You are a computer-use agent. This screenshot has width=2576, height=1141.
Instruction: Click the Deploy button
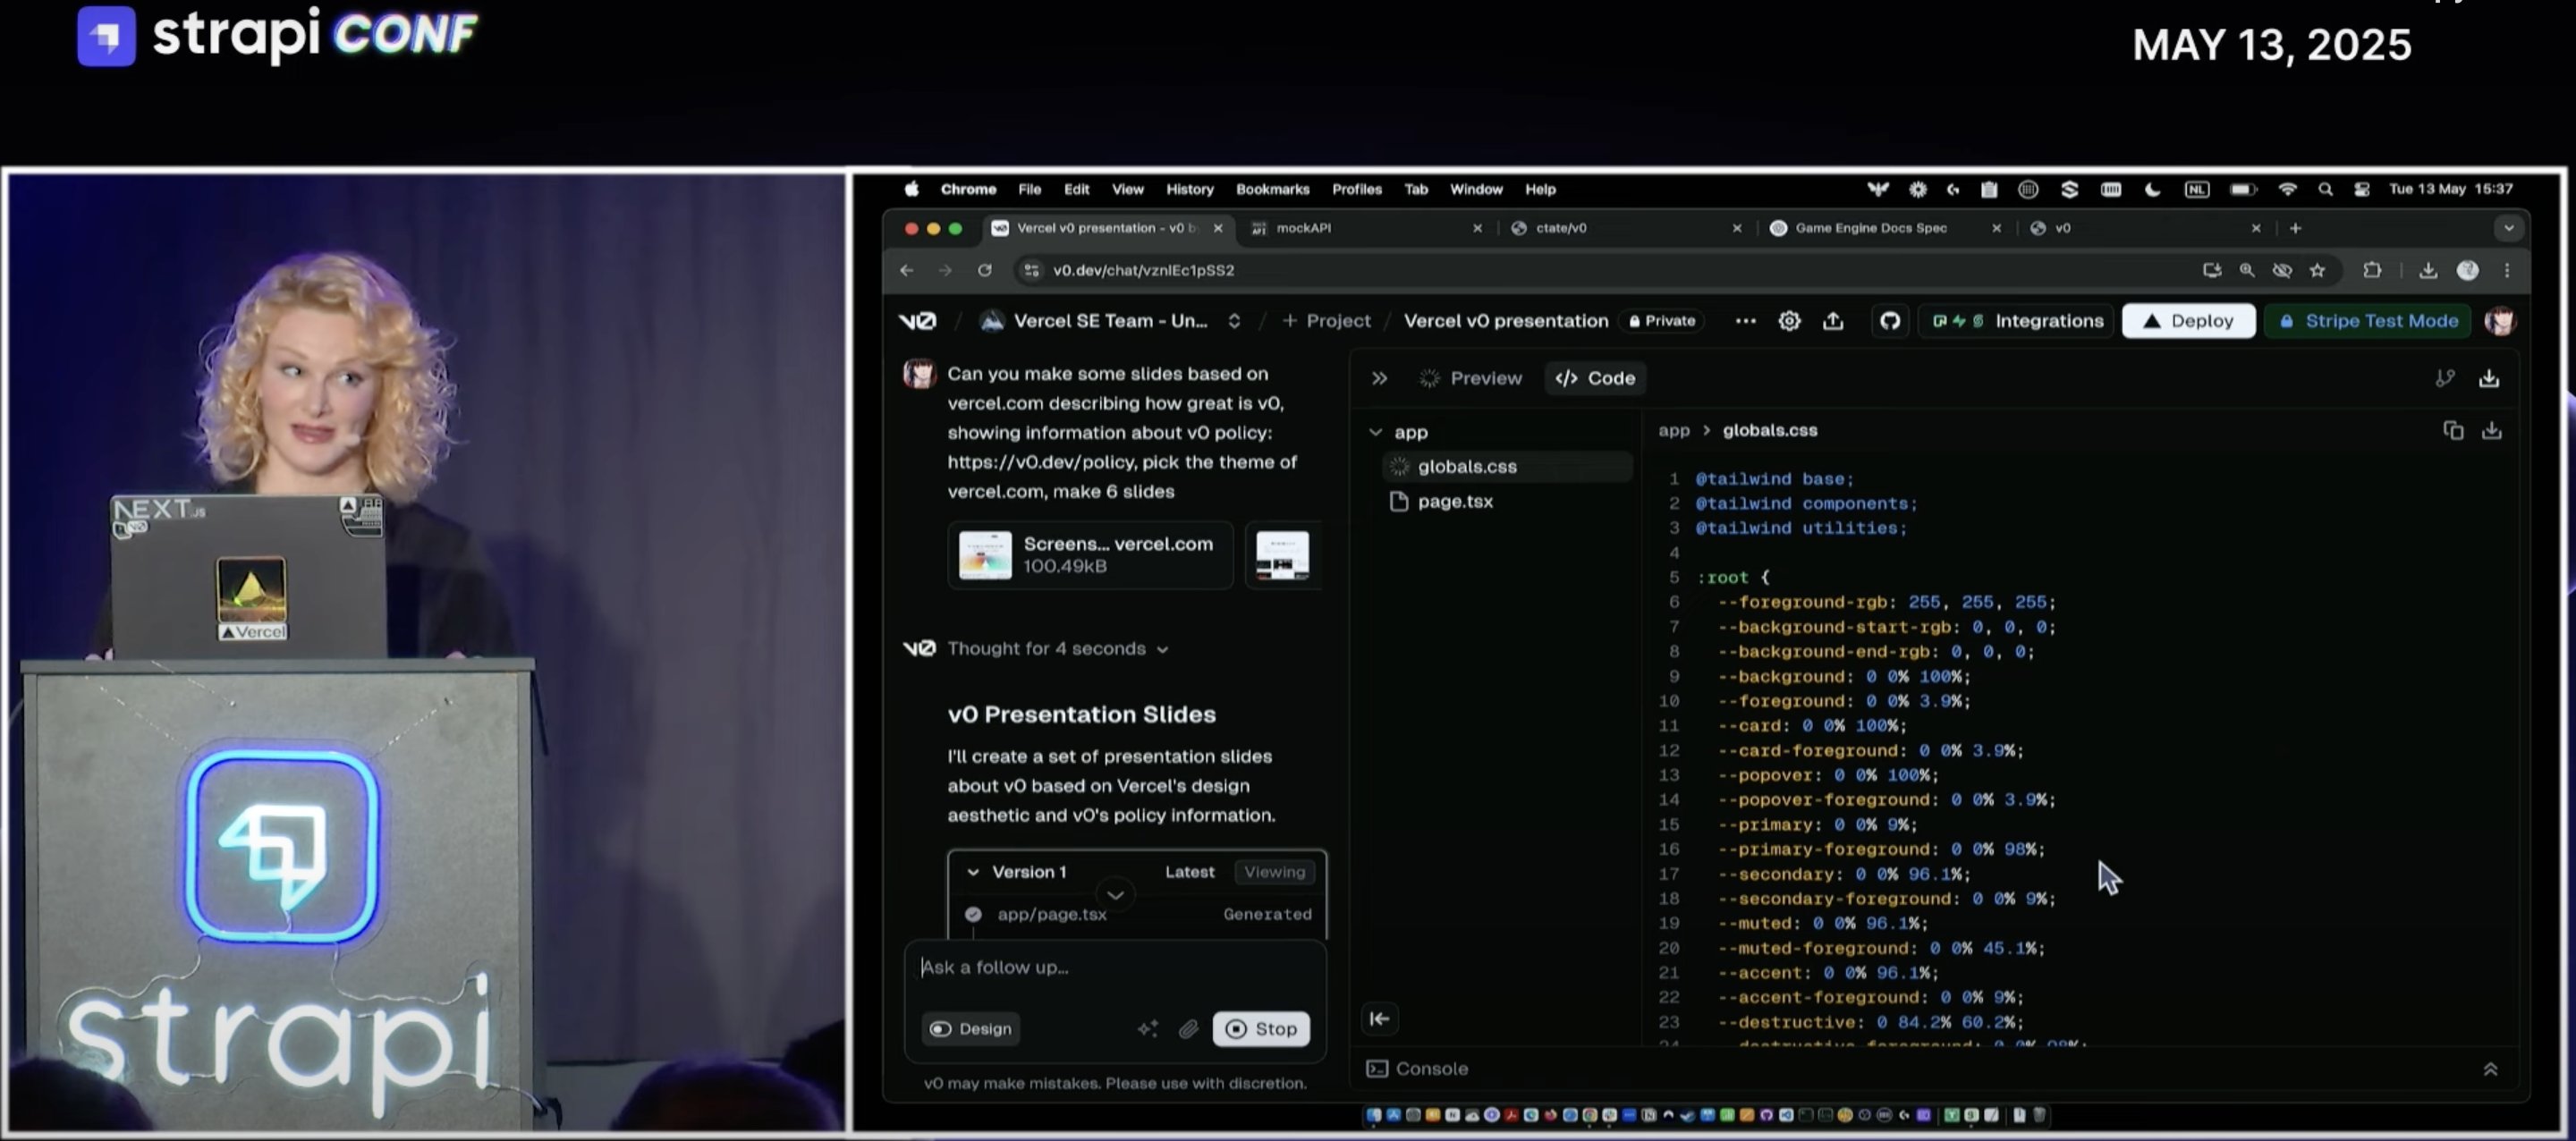pyautogui.click(x=2188, y=321)
